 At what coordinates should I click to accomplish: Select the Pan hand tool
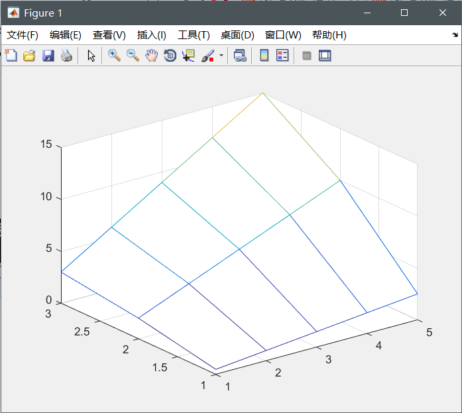coord(151,56)
